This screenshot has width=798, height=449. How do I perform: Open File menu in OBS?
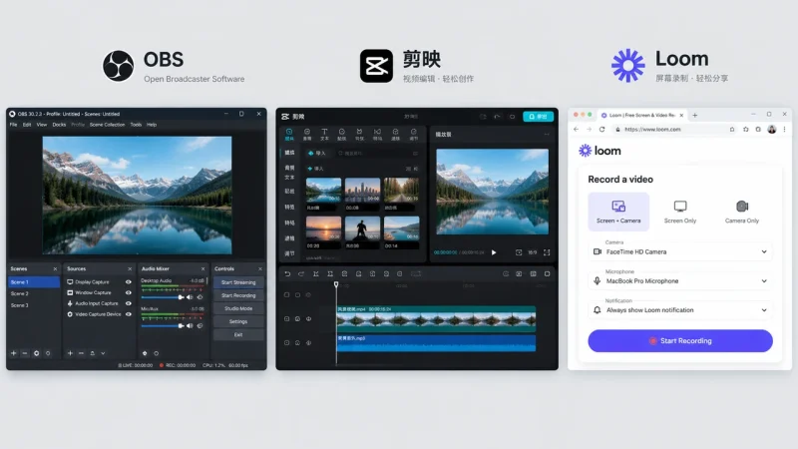pos(13,125)
